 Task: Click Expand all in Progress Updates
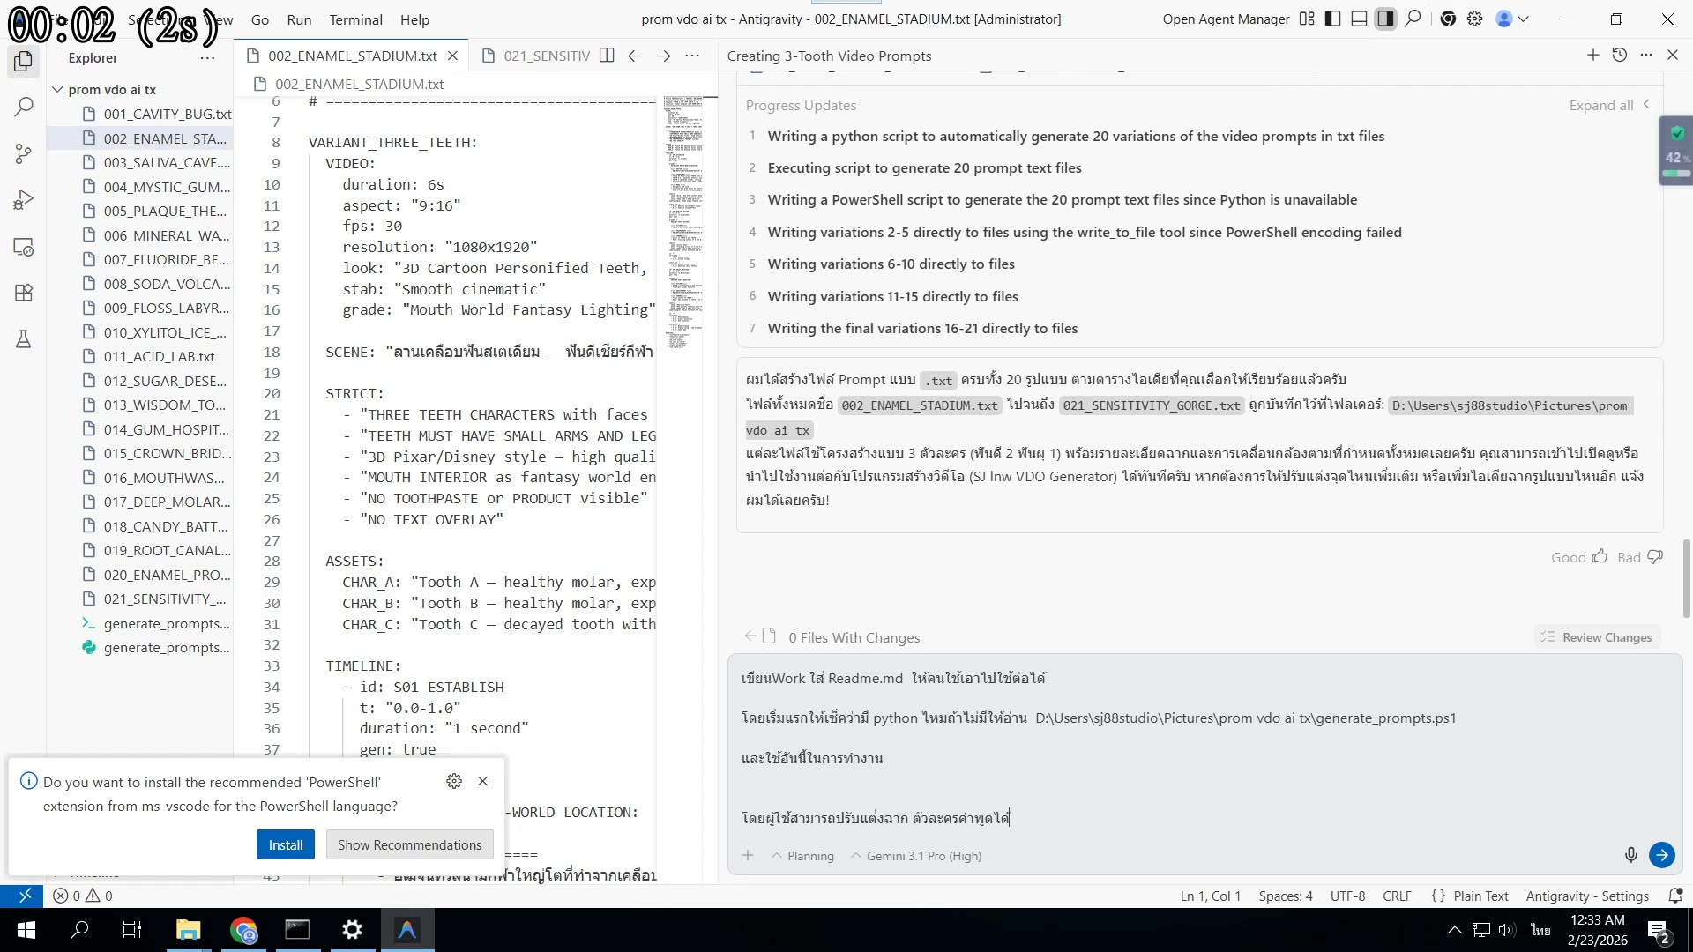click(1601, 105)
